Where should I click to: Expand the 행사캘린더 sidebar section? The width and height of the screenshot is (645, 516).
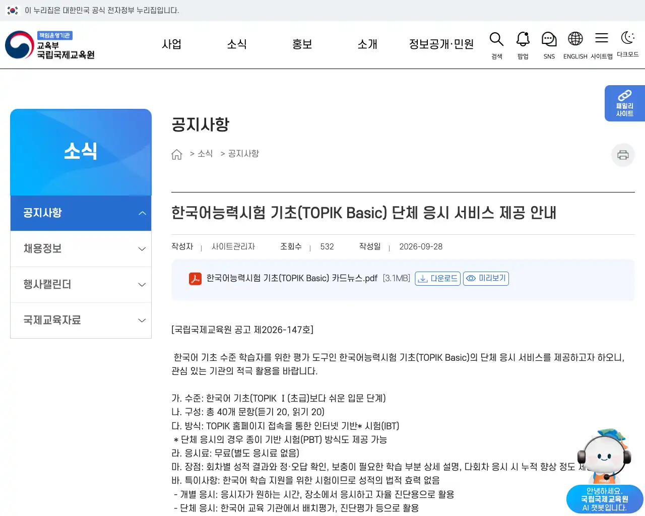(x=81, y=285)
